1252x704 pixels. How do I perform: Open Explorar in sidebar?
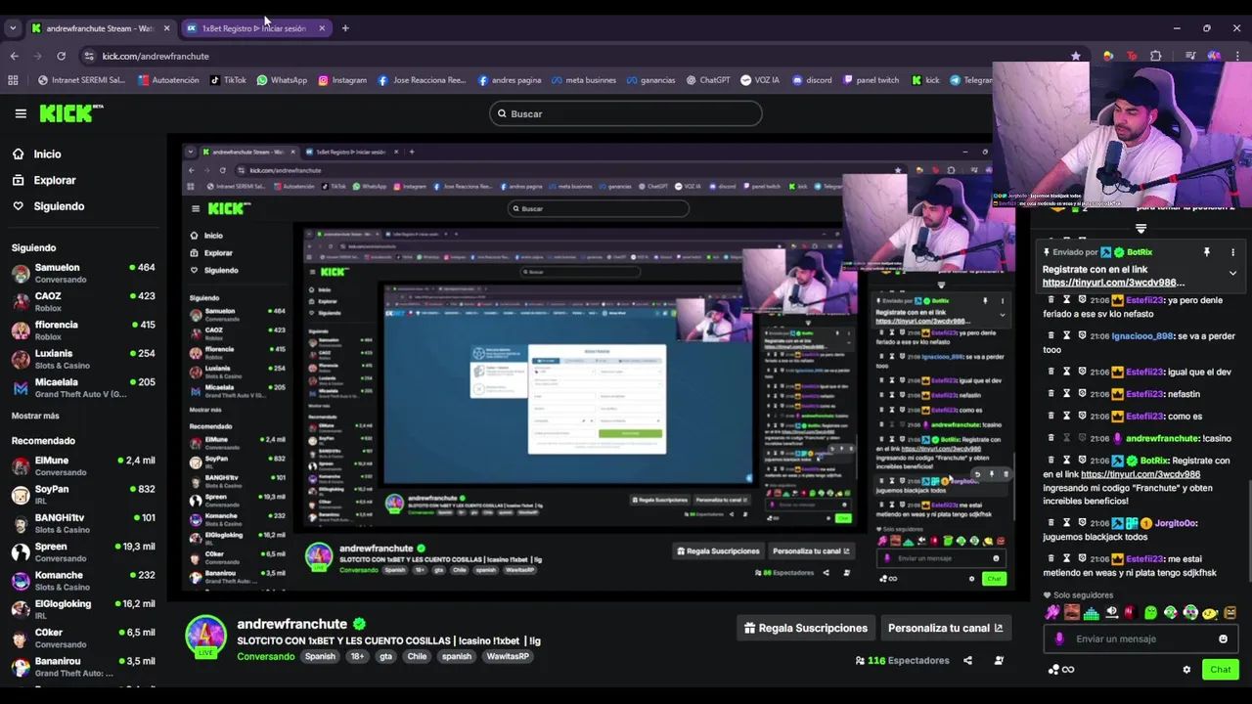44,180
